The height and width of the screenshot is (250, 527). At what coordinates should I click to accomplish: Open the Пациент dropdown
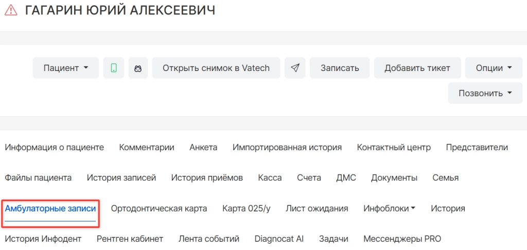(x=66, y=68)
